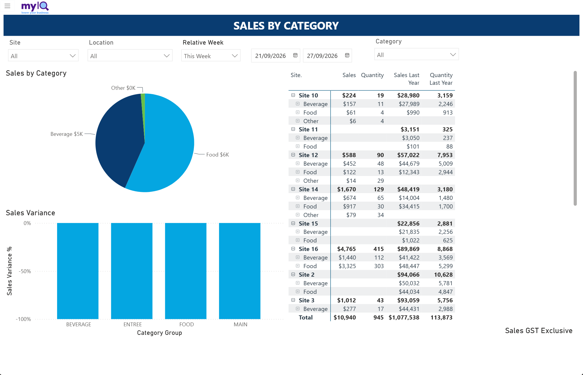Collapse the Site 14 row
Screen dimensions: 583x375
[293, 189]
